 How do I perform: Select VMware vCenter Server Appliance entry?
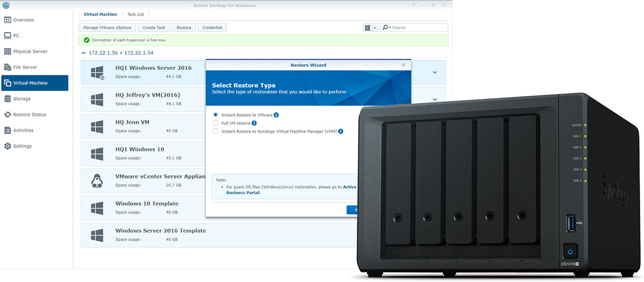point(143,180)
